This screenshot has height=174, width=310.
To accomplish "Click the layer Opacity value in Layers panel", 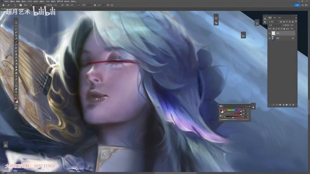I will click(292, 25).
